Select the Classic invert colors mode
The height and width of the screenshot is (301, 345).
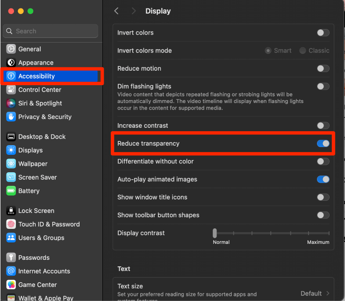303,51
